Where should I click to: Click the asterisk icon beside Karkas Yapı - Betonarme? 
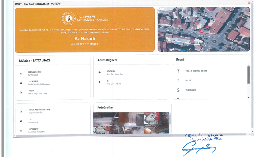coord(21,111)
